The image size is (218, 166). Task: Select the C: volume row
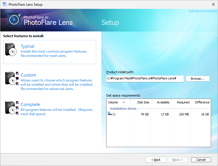[159, 114]
